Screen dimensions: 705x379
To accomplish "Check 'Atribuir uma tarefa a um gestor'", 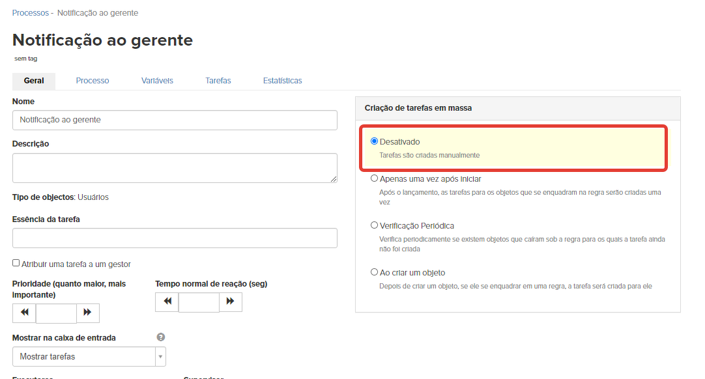I will (16, 263).
